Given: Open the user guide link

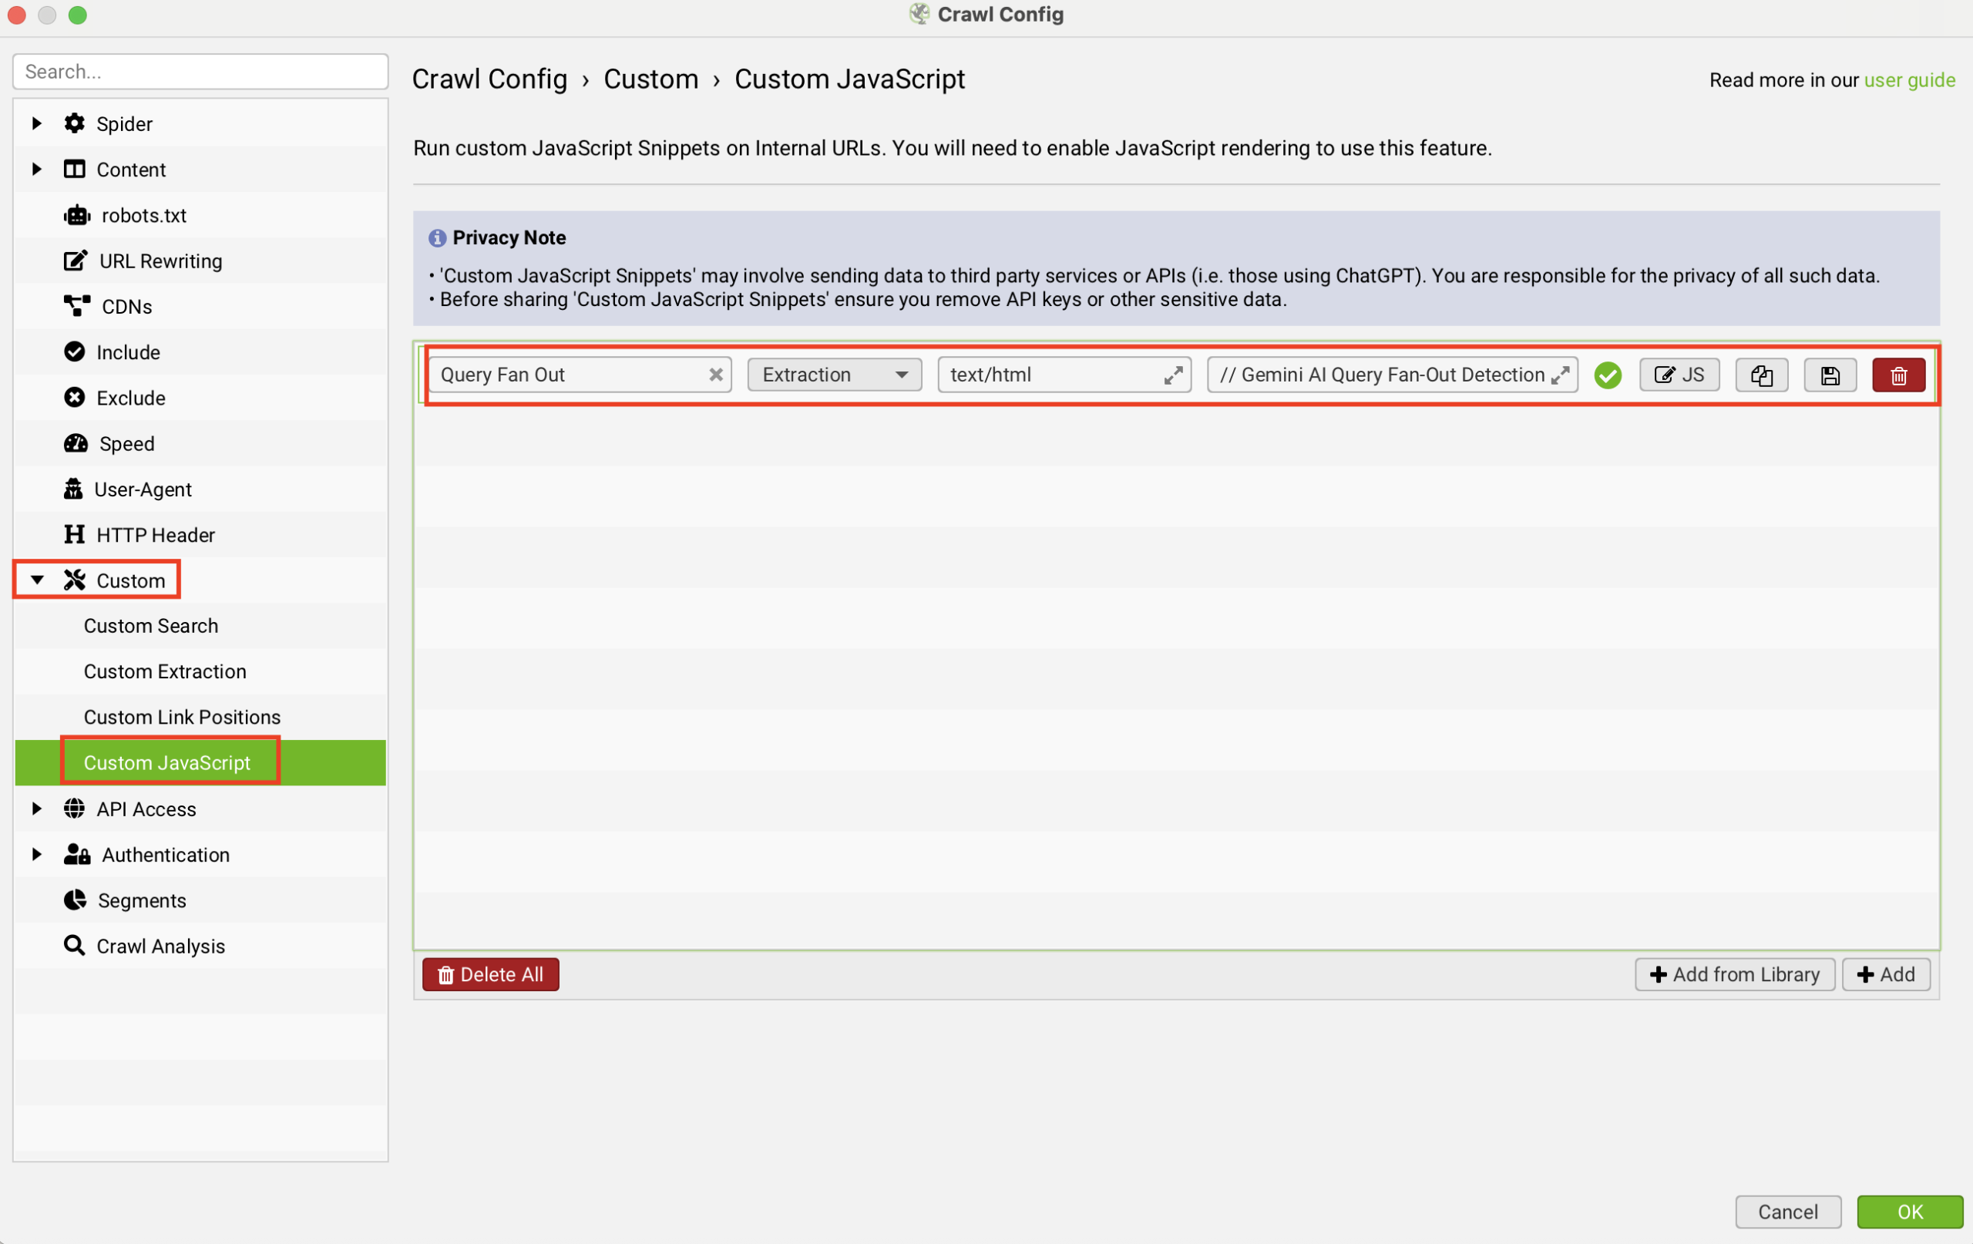Looking at the screenshot, I should (x=1908, y=80).
